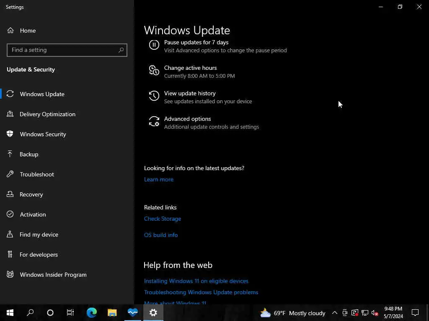This screenshot has height=321, width=429.
Task: Click the Advanced options gear-arrows icon
Action: pos(154,121)
